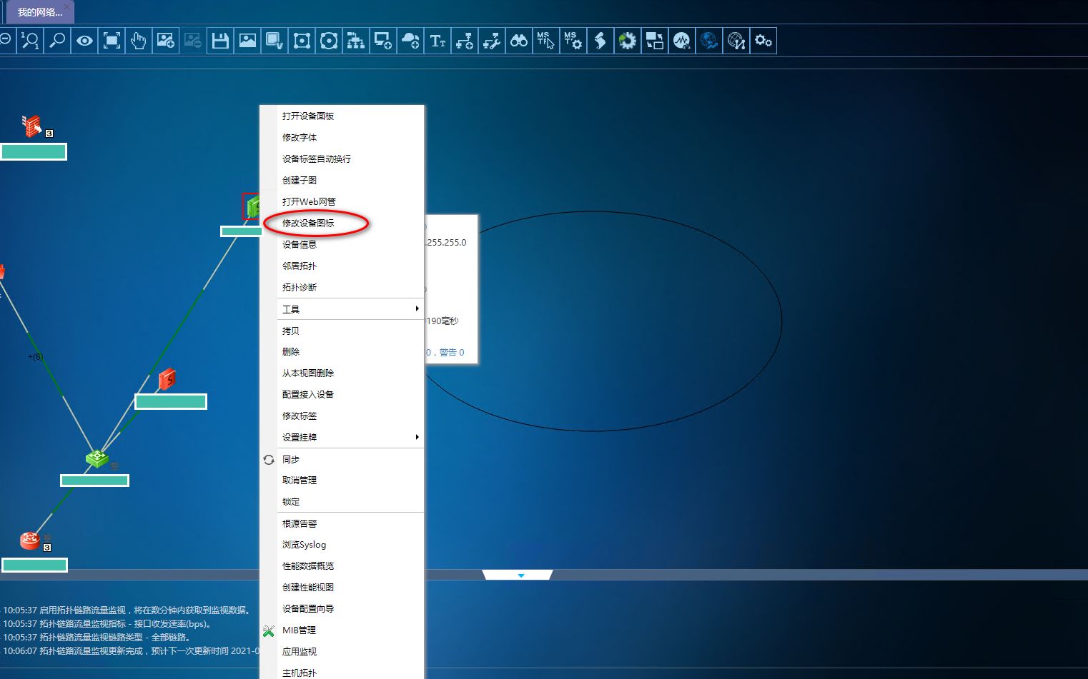Click the greyed remove background image icon
The height and width of the screenshot is (679, 1088).
(193, 41)
